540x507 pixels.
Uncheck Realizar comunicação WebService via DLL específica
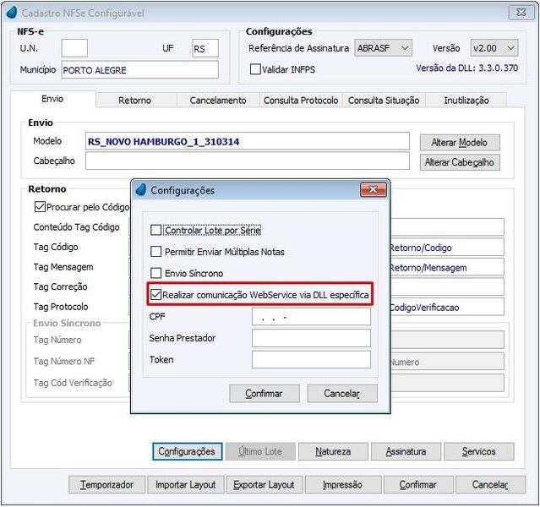pyautogui.click(x=156, y=295)
